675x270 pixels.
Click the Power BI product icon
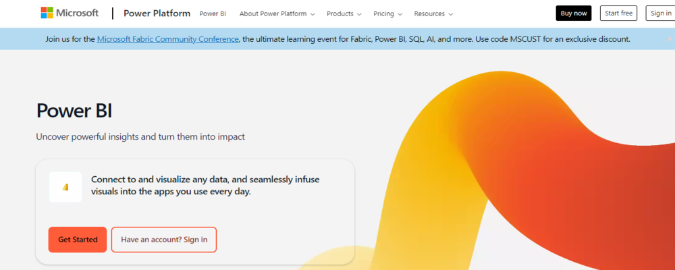pos(65,187)
